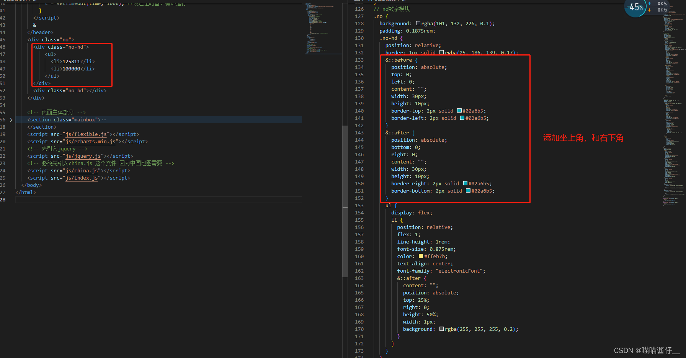Click the 页面主体部分 HTML comment
The width and height of the screenshot is (686, 358).
[x=56, y=113]
